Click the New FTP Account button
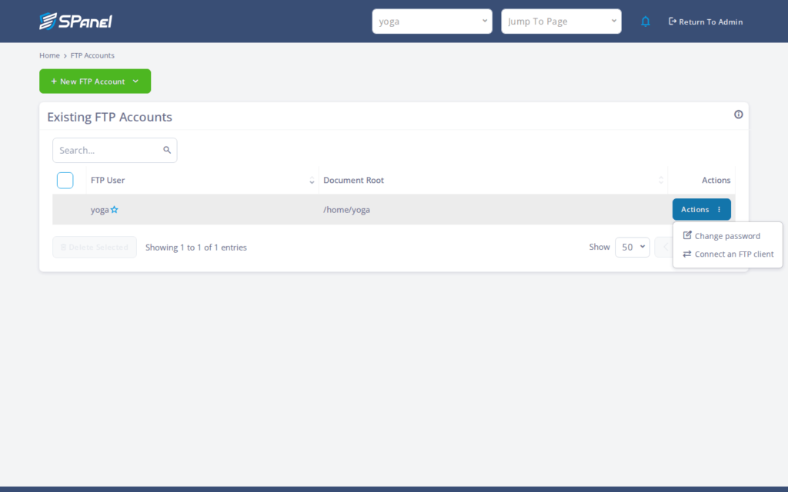Screen dimensions: 788x492 tap(95, 81)
